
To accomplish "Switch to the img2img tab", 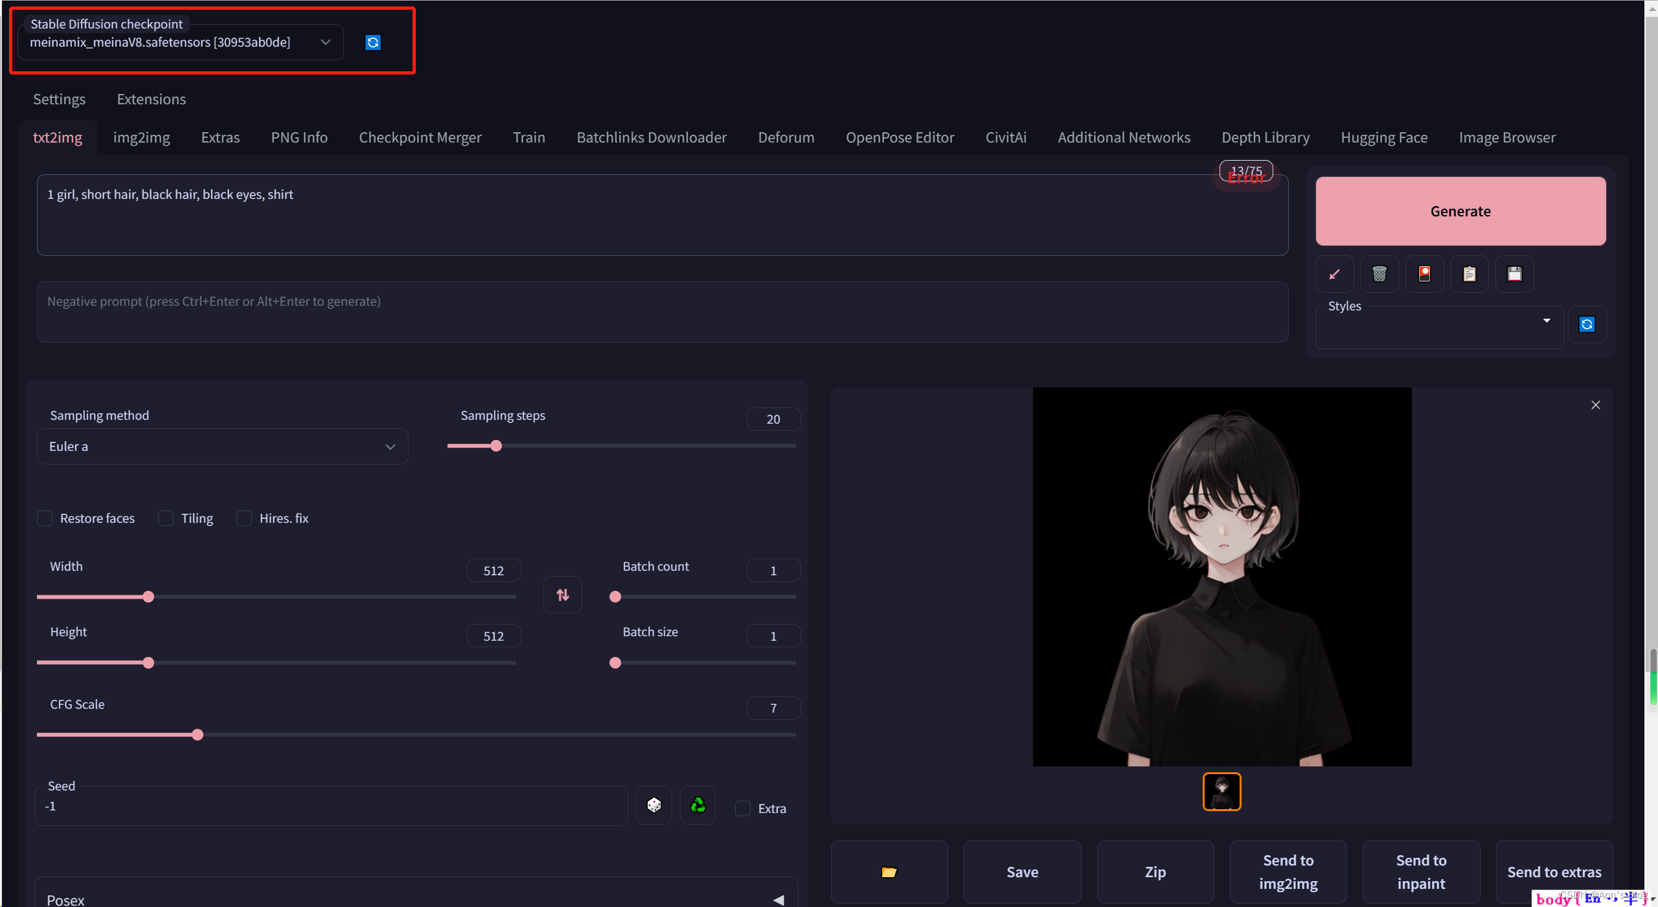I will click(x=141, y=137).
